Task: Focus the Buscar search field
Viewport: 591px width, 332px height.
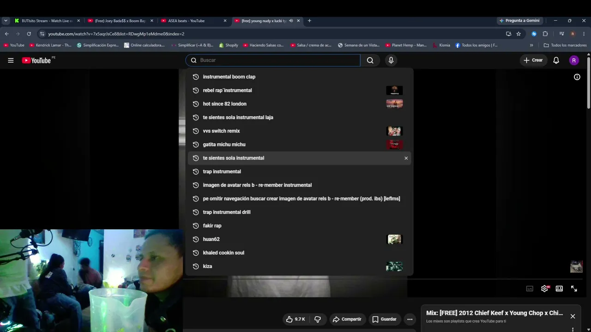Action: click(273, 60)
